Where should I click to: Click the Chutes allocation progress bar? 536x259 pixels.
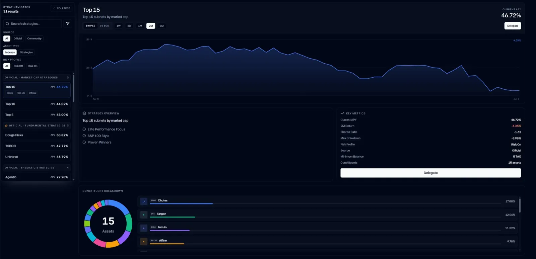point(325,204)
